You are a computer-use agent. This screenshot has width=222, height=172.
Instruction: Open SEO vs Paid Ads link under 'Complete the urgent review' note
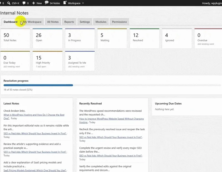[110, 156]
